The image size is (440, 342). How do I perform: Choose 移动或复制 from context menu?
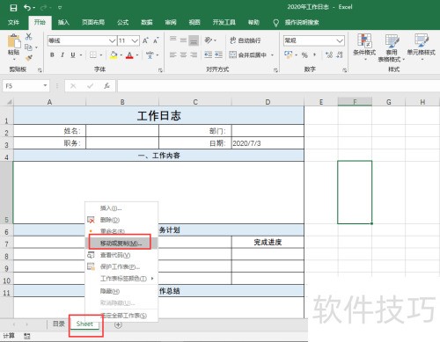pos(121,243)
